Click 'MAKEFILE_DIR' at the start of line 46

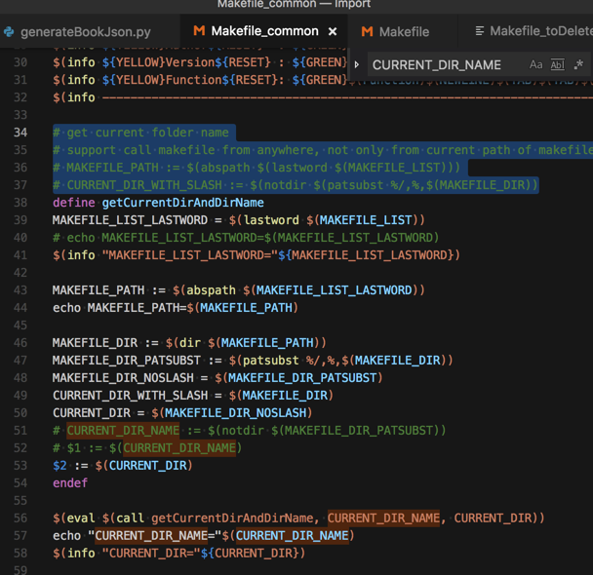[x=95, y=343]
